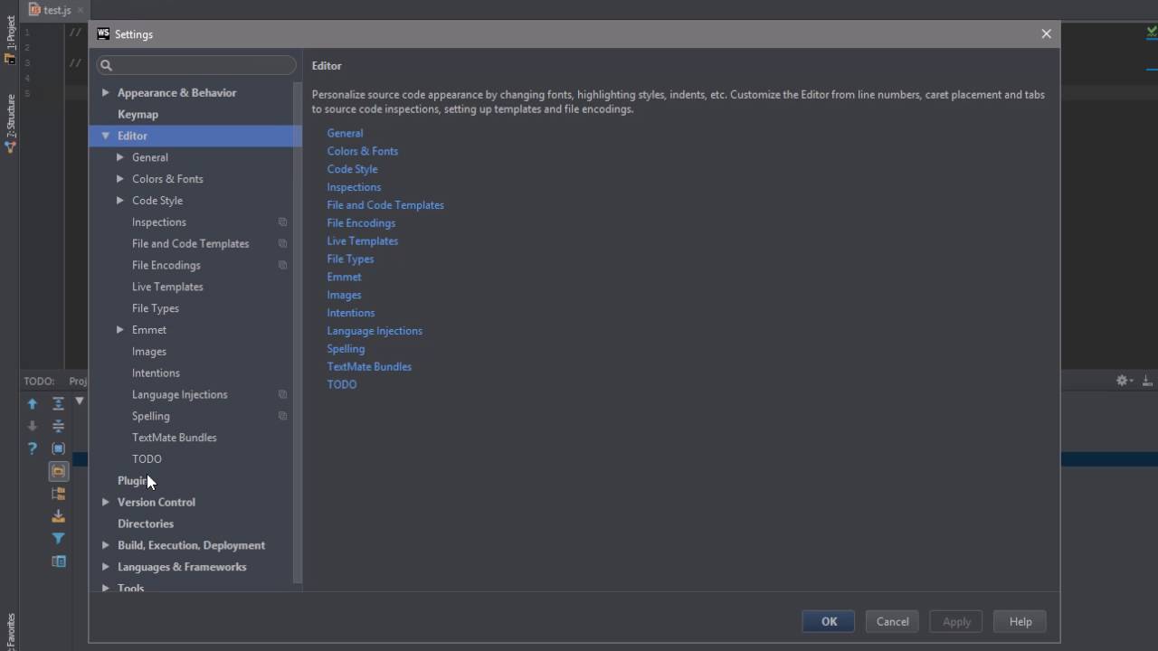The image size is (1158, 651).
Task: Click settings tree vertical scrollbar
Action: pyautogui.click(x=298, y=333)
